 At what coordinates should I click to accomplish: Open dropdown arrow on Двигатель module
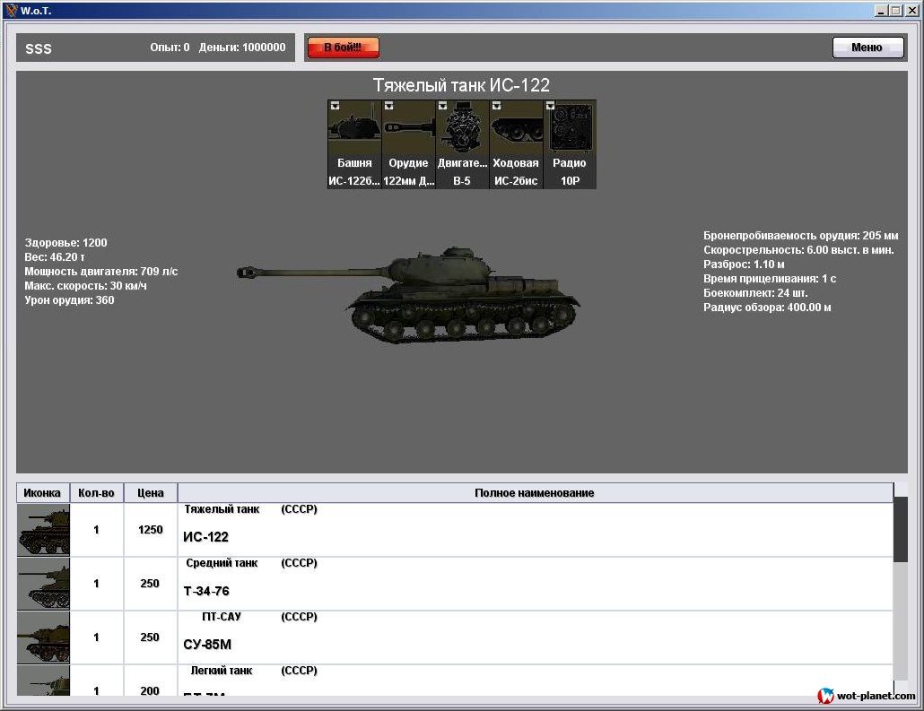[442, 106]
